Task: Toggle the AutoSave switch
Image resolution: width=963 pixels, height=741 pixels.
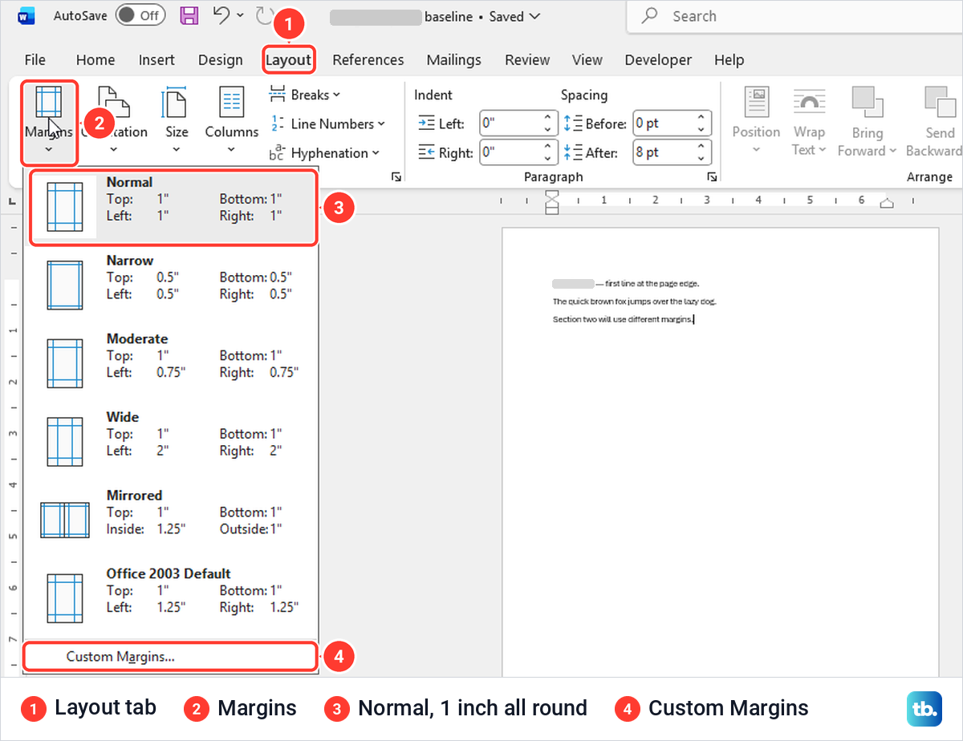Action: click(140, 15)
